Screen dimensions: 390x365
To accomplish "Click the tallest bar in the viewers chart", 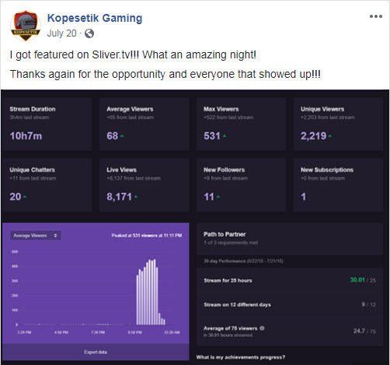I will (x=155, y=292).
